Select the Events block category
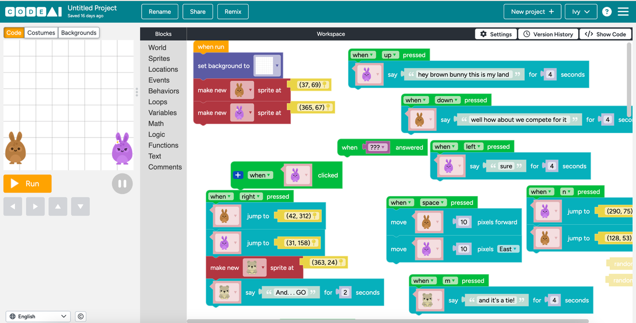The image size is (636, 323). (159, 80)
